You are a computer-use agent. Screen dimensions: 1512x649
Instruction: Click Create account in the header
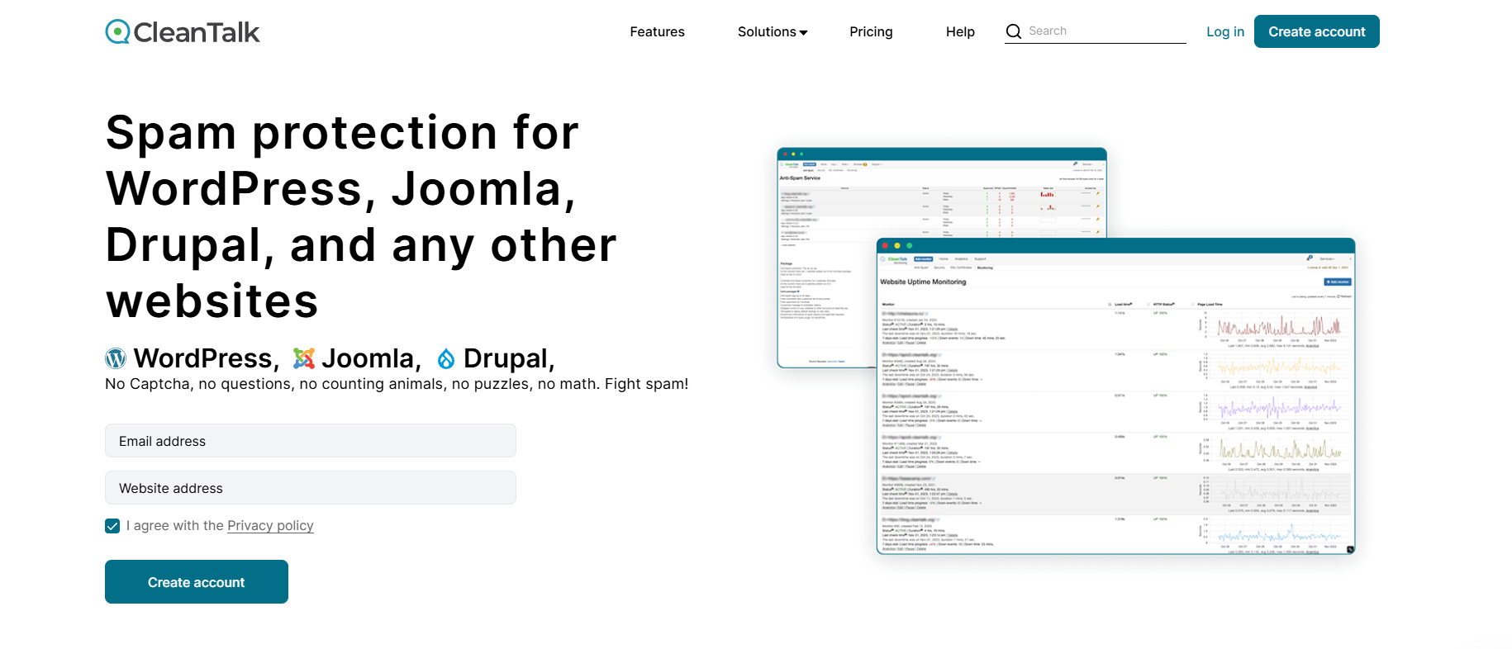(x=1317, y=31)
